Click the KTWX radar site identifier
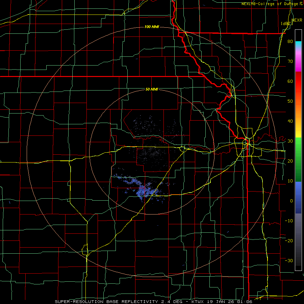 tap(197, 302)
